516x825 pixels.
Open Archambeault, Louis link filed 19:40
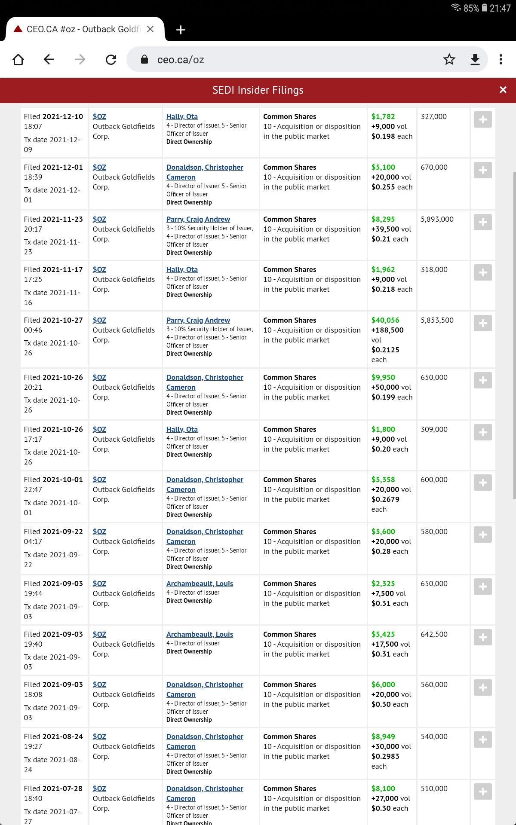[x=200, y=634]
